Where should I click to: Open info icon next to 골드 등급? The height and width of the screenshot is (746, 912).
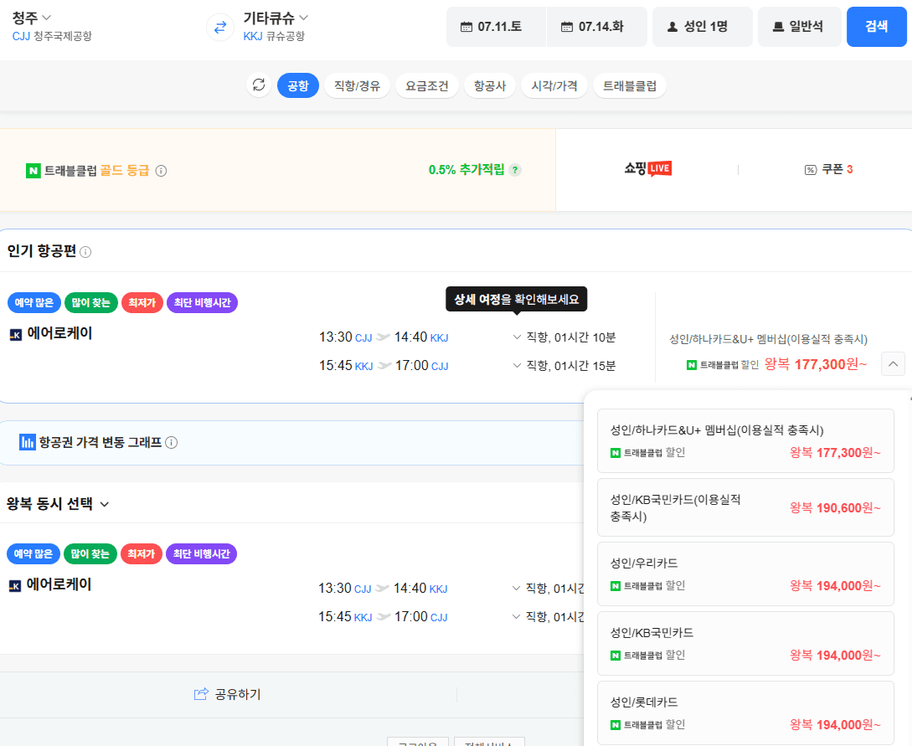pos(161,171)
